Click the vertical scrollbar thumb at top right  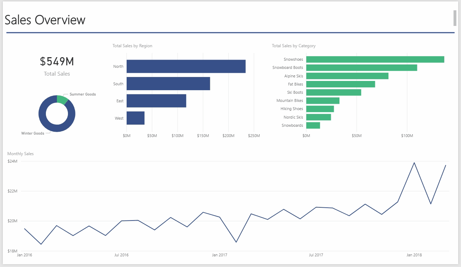tap(455, 18)
